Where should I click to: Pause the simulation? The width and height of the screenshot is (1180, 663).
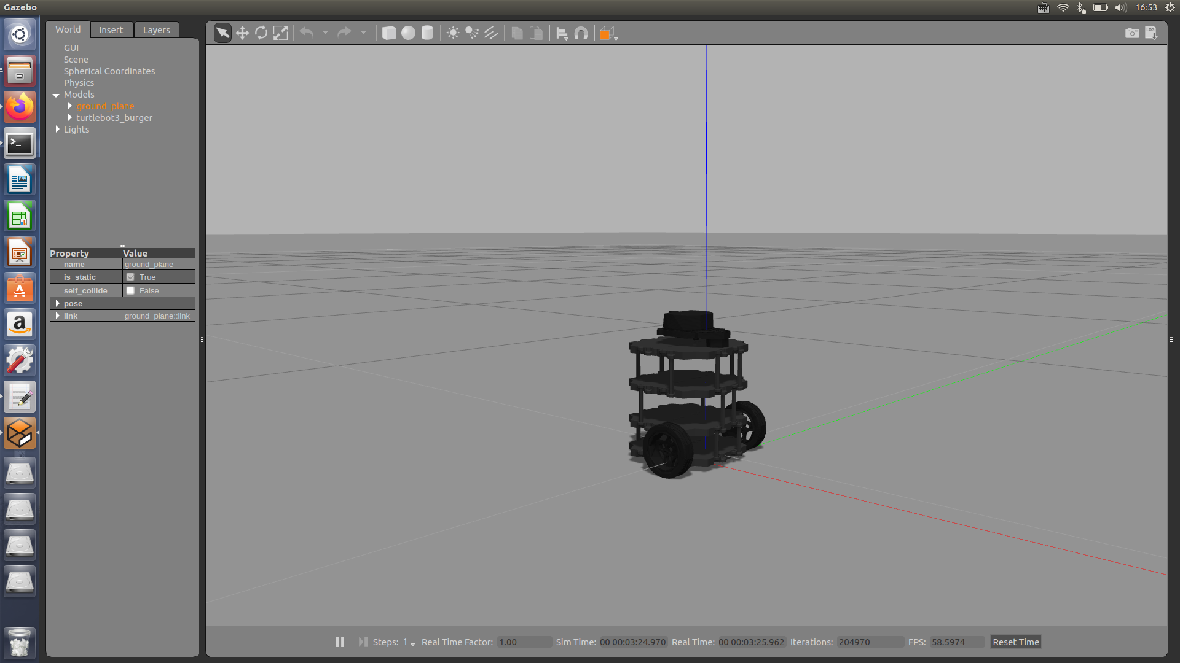click(x=340, y=642)
